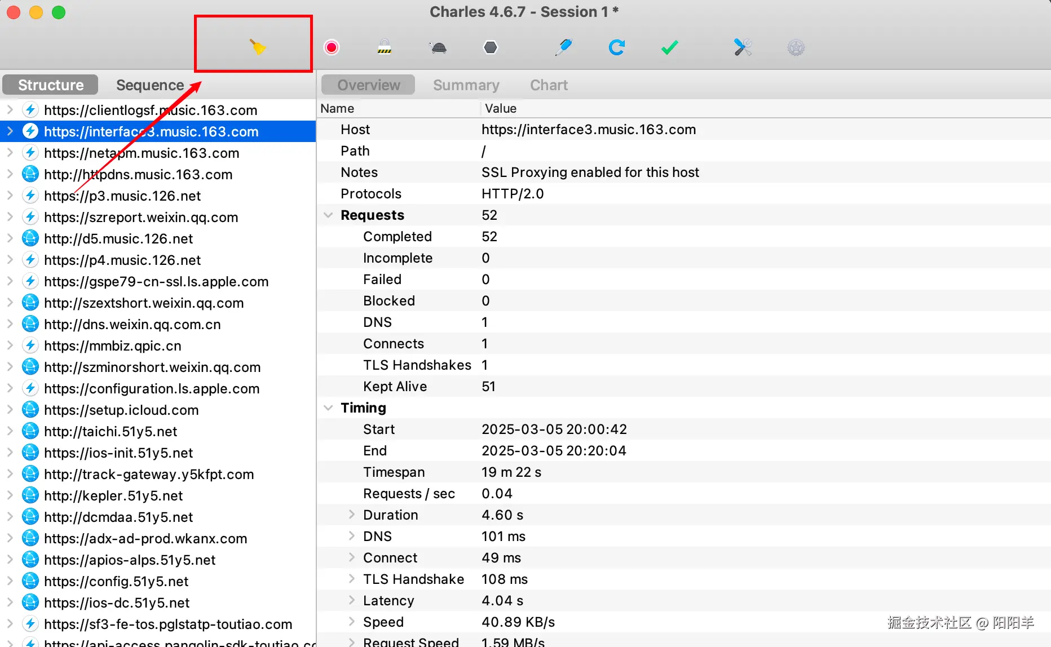Clear the session with the broom icon
This screenshot has width=1051, height=647.
258,47
